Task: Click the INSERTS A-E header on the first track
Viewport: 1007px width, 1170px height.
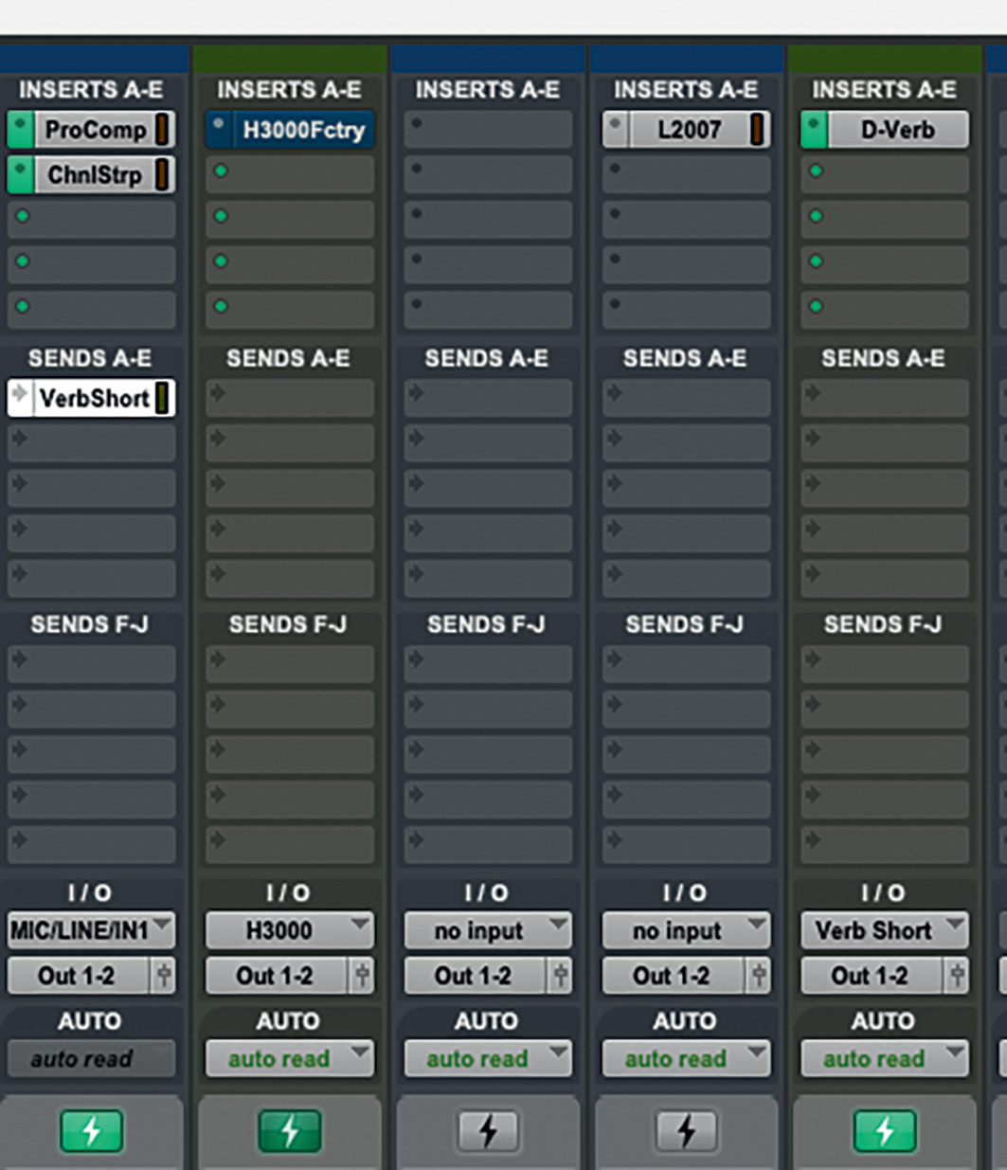Action: (91, 90)
